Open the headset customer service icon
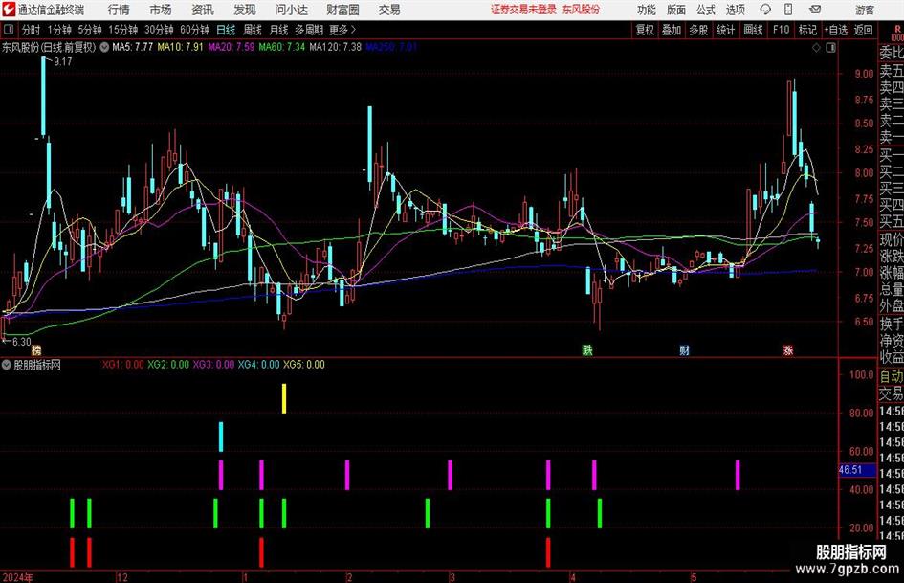 [765, 10]
